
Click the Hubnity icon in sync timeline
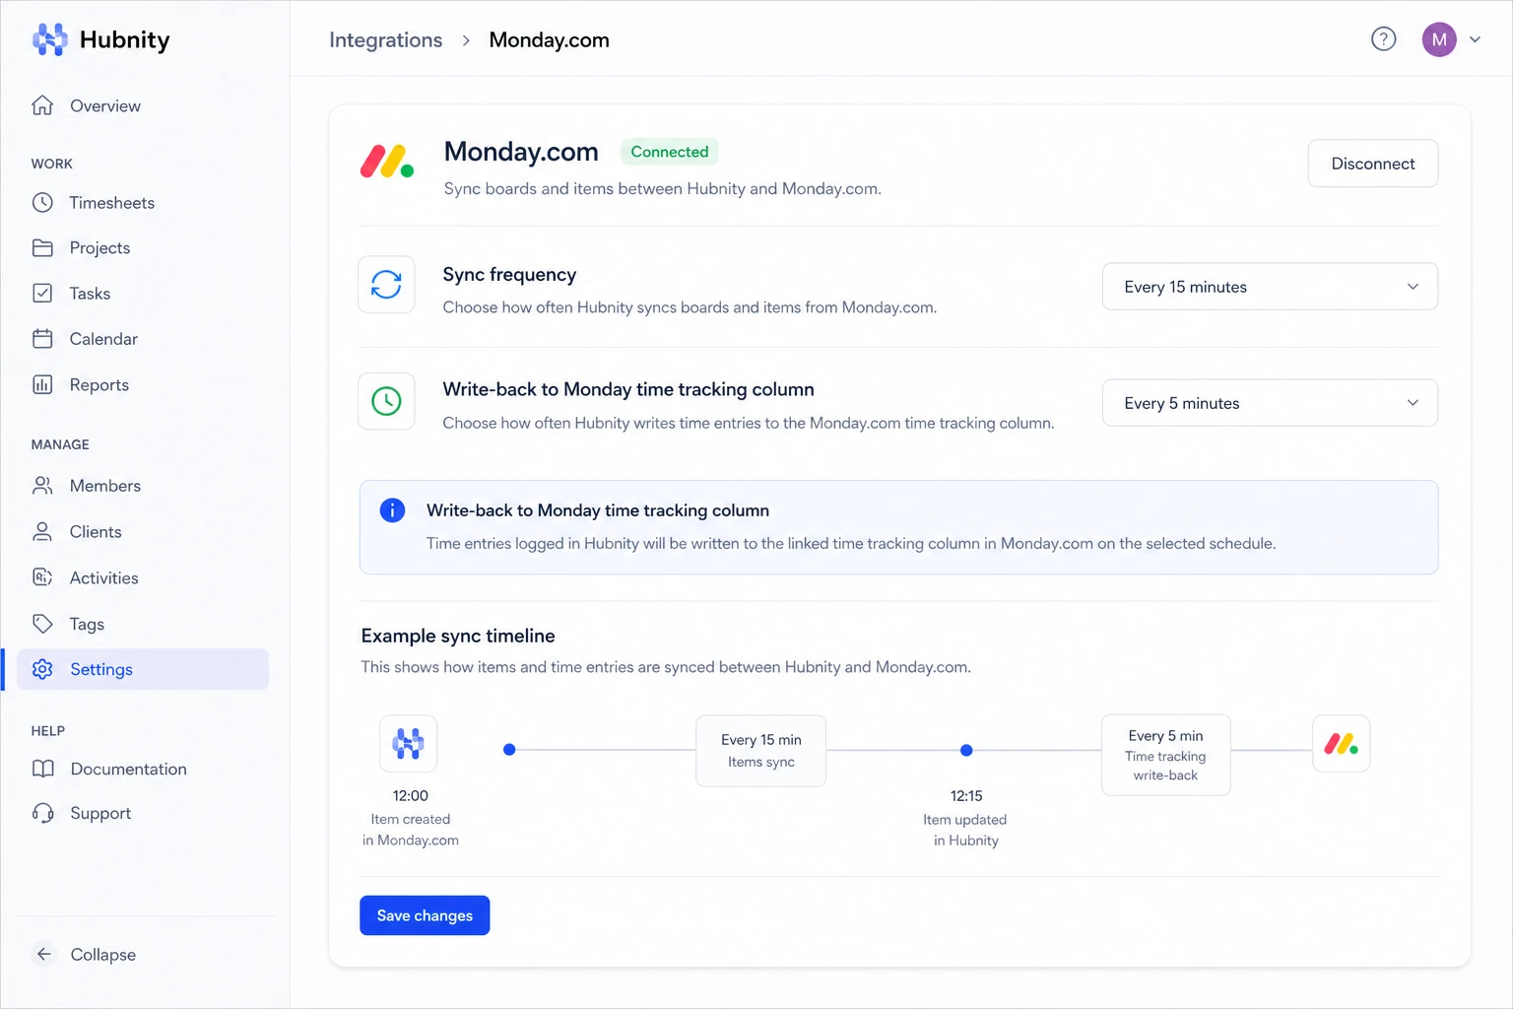coord(409,743)
